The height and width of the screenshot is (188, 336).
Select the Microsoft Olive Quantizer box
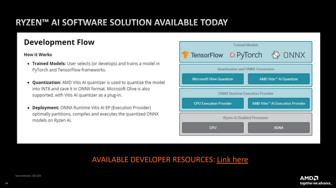pos(213,79)
